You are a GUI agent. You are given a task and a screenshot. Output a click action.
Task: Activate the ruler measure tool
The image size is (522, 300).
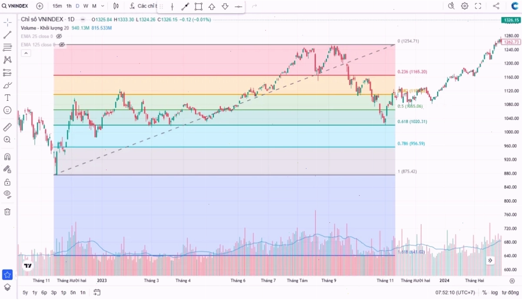(7, 127)
